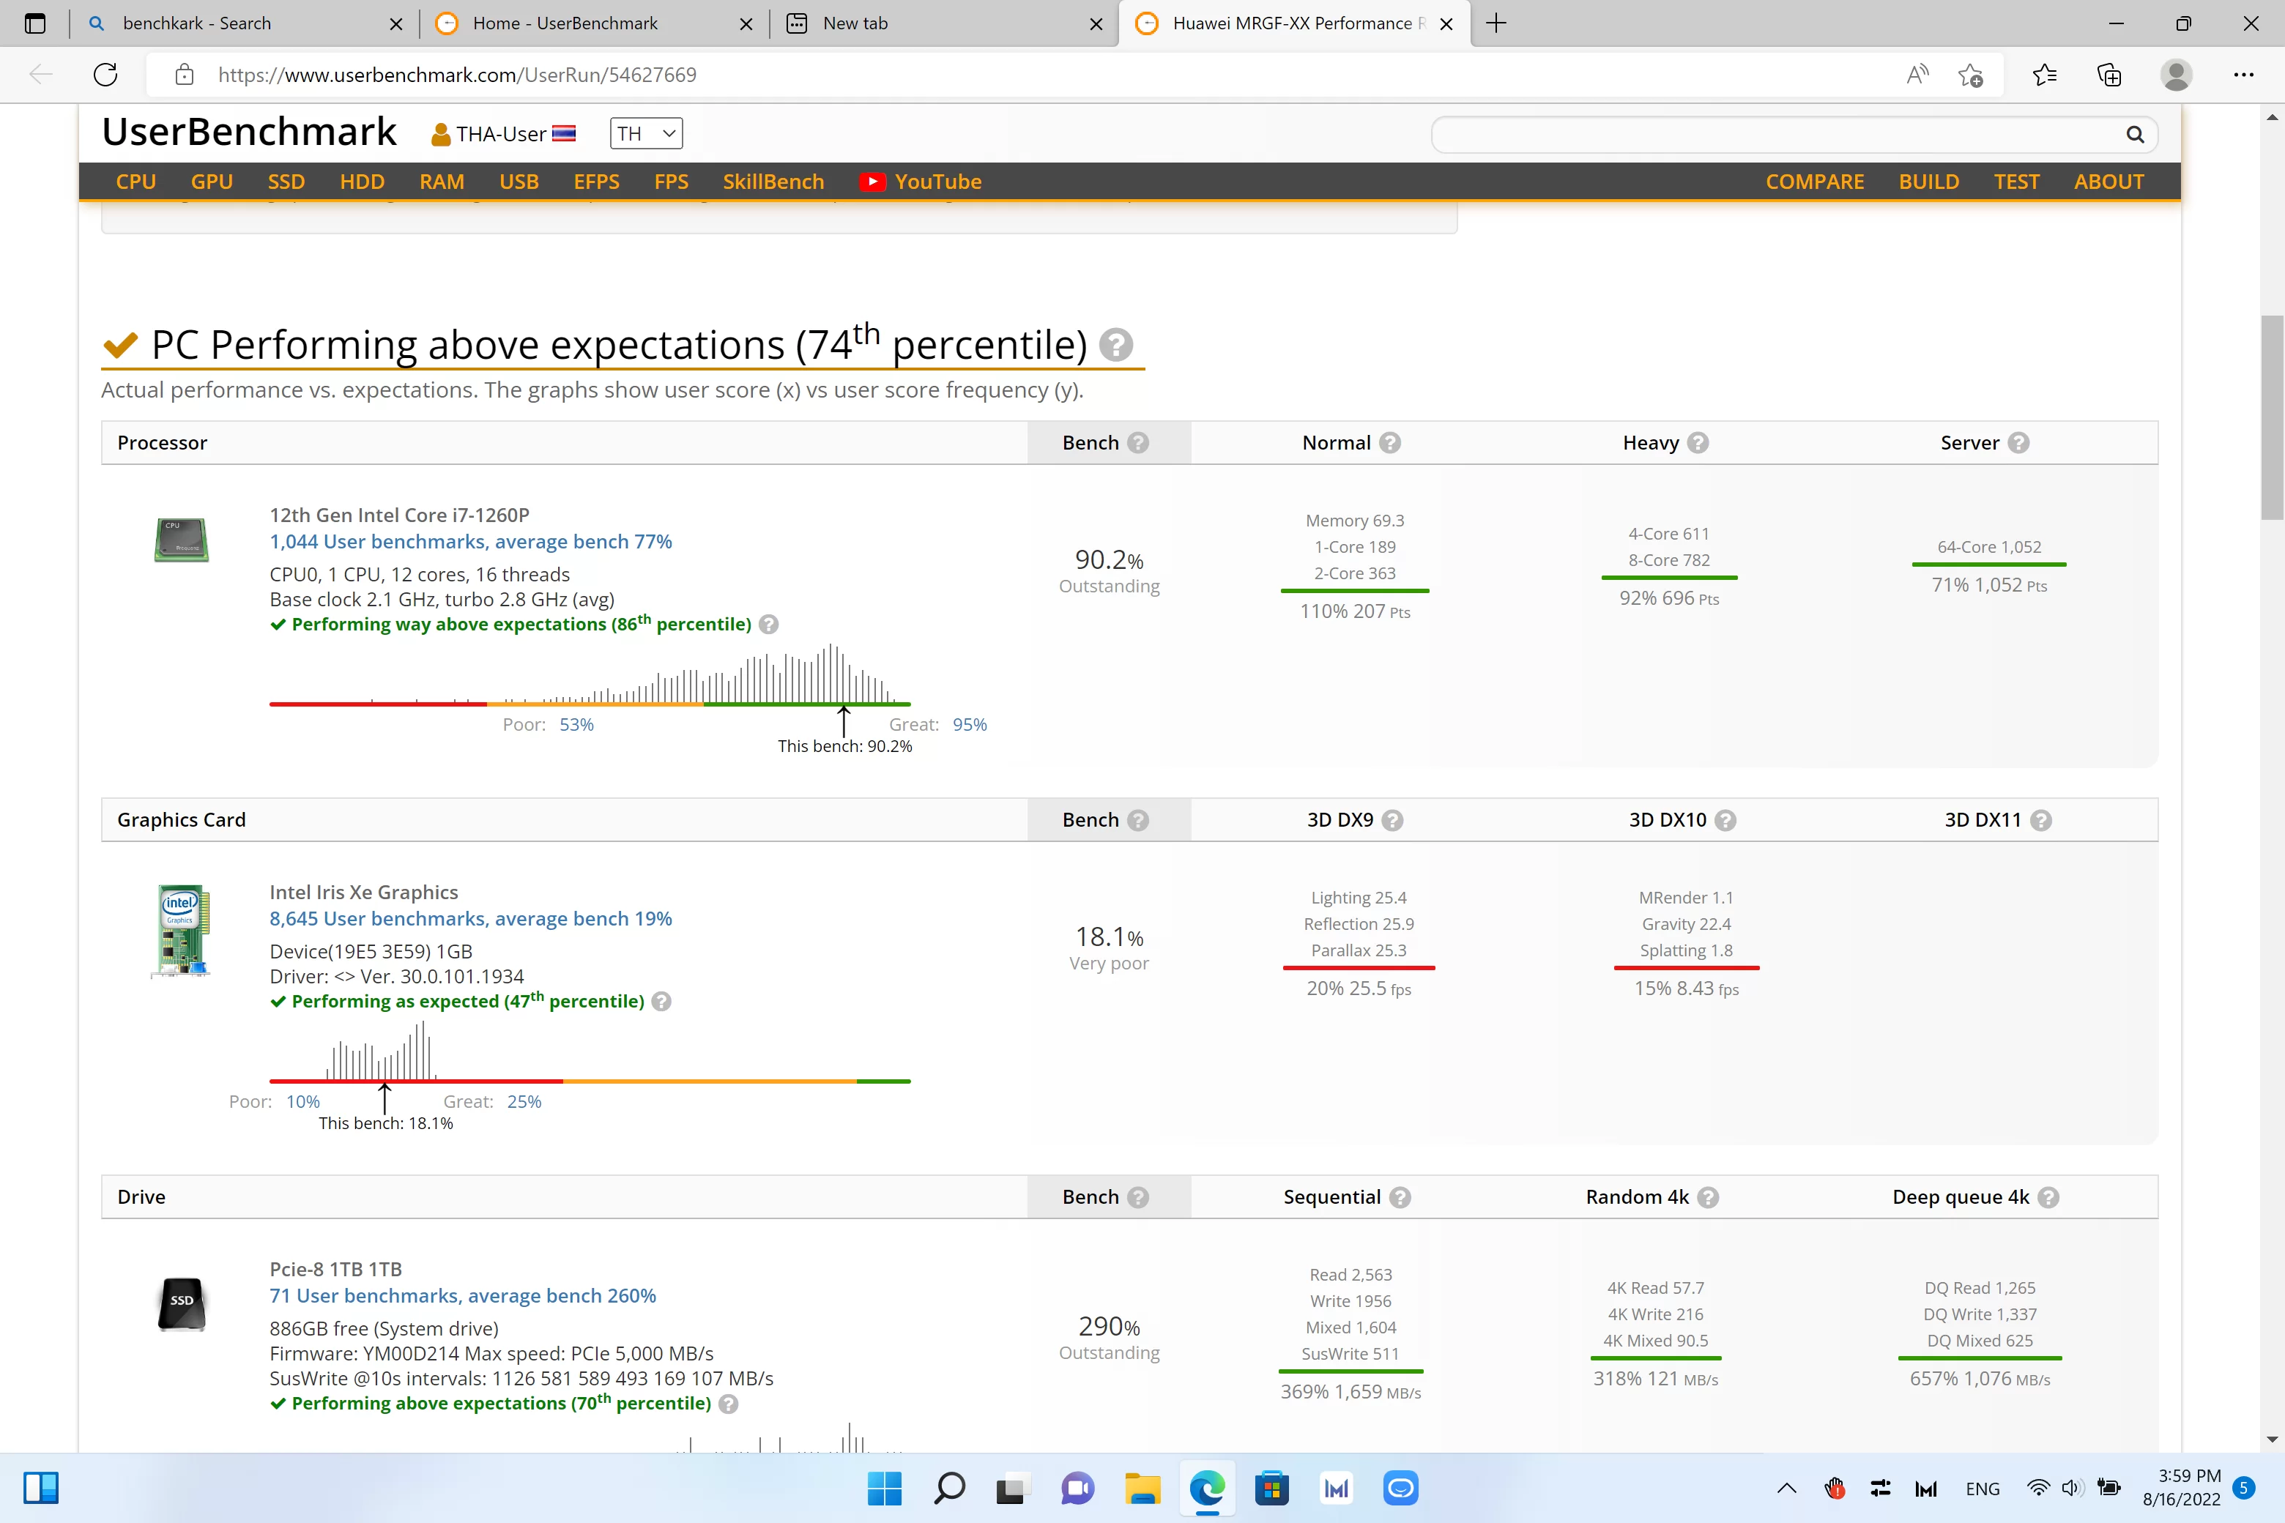2285x1523 pixels.
Task: Open the RAM menu item
Action: [x=441, y=182]
